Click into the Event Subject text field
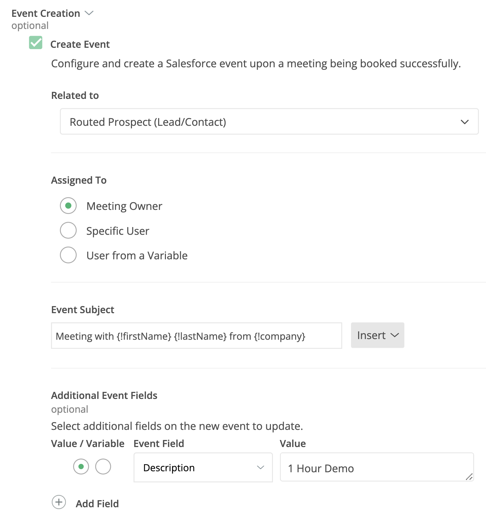Viewport: 486px width, 518px height. click(196, 336)
